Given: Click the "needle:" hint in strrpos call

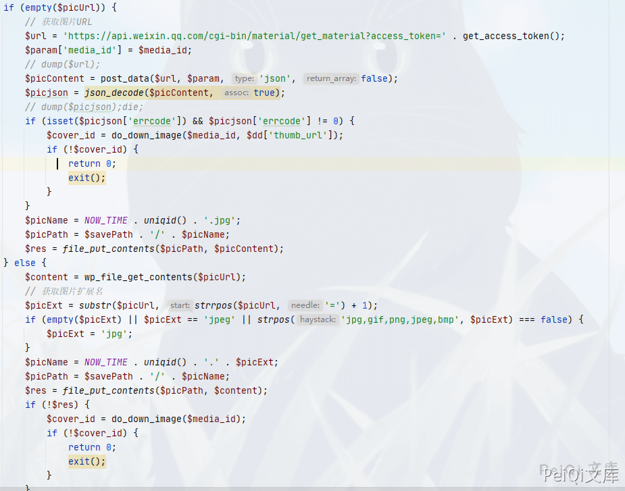Looking at the screenshot, I should pyautogui.click(x=305, y=306).
